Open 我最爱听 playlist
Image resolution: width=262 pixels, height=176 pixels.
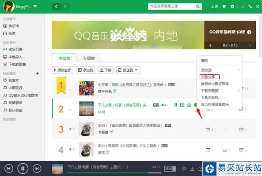[13, 103]
